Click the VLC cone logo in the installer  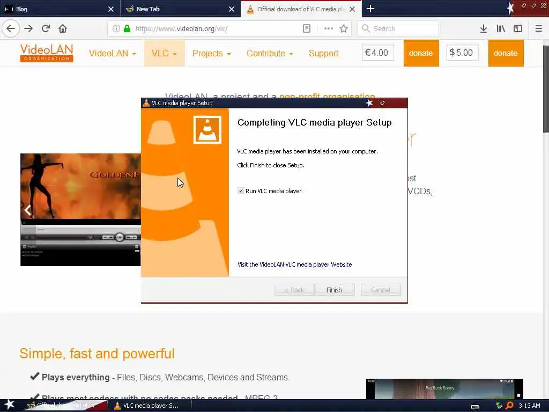pos(207,130)
